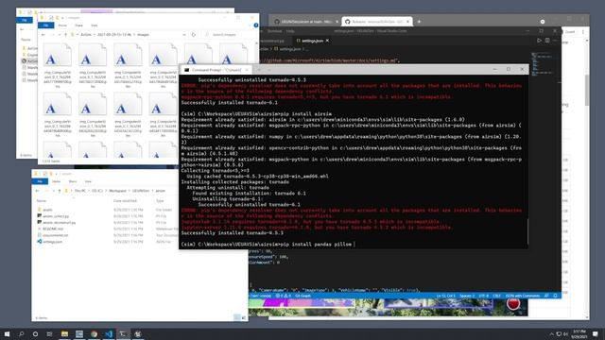Click Git Graph in VS Code status bar
The image size is (605, 340).
302,296
